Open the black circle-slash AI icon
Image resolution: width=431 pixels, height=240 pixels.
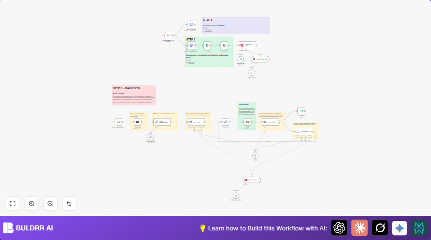(x=380, y=228)
